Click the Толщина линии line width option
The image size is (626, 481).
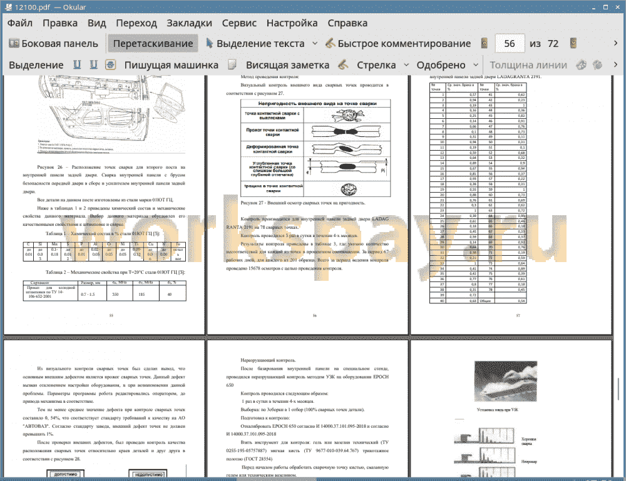point(528,65)
